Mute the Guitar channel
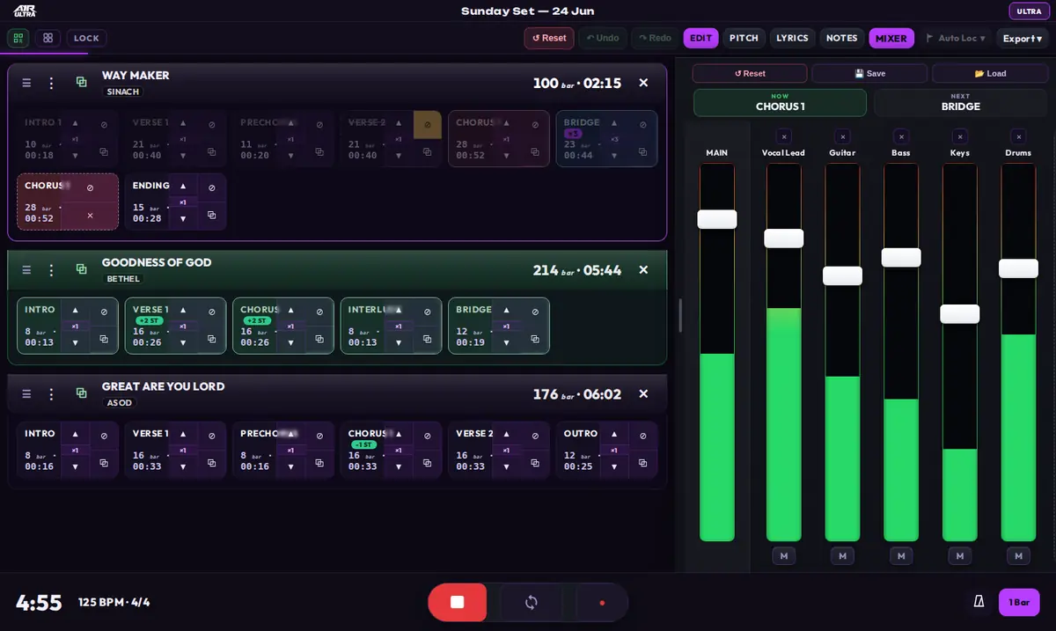The height and width of the screenshot is (631, 1056). (x=842, y=556)
